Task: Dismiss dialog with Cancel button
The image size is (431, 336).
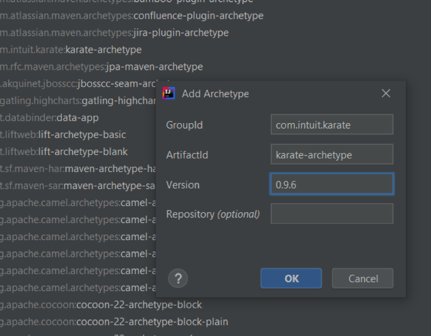Action: click(x=362, y=278)
